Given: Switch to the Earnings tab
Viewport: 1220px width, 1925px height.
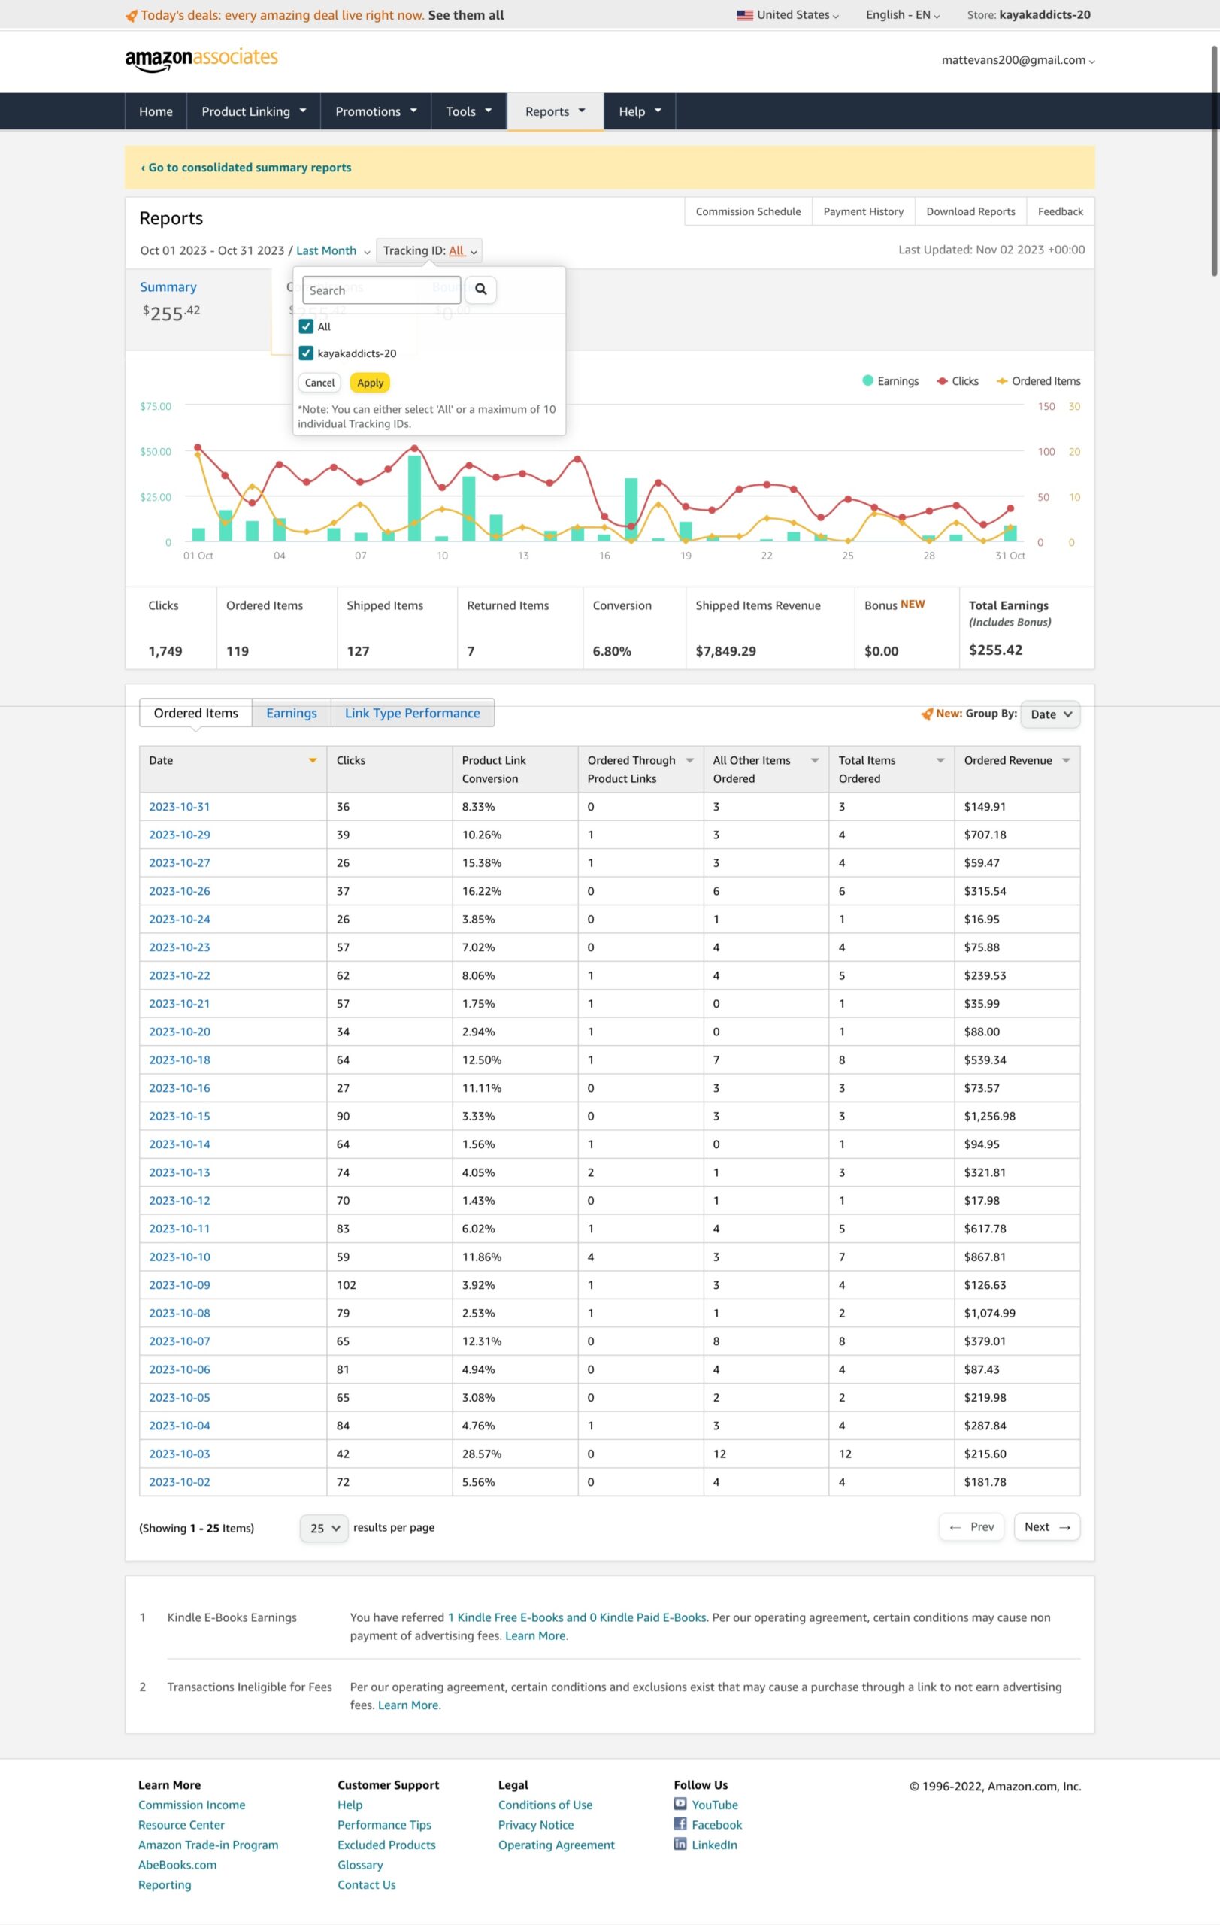Looking at the screenshot, I should point(292,713).
